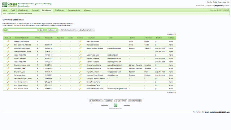Screen dimensions: 231x130
Task: Edit guardian Santarosa Perez, Gilberto pencil icon
Action: [80, 75]
